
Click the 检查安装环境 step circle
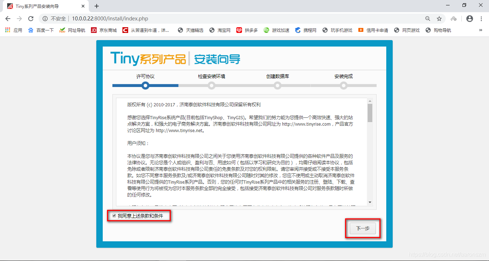(x=212, y=86)
